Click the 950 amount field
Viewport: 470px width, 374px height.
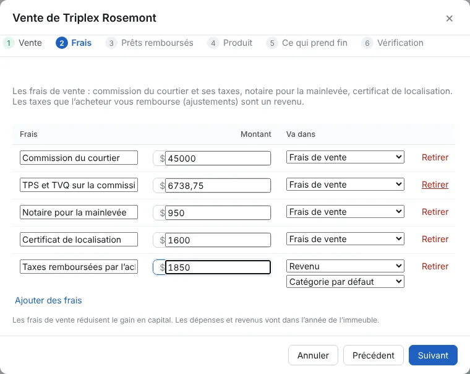pos(218,213)
